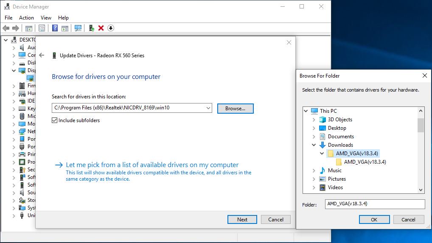Click the Browse... button
Viewport: 432px width, 243px height.
[235, 108]
